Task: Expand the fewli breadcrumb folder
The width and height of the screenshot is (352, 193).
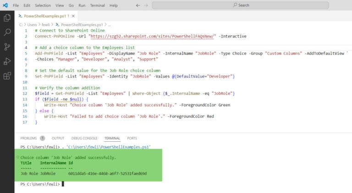Action: click(45, 25)
